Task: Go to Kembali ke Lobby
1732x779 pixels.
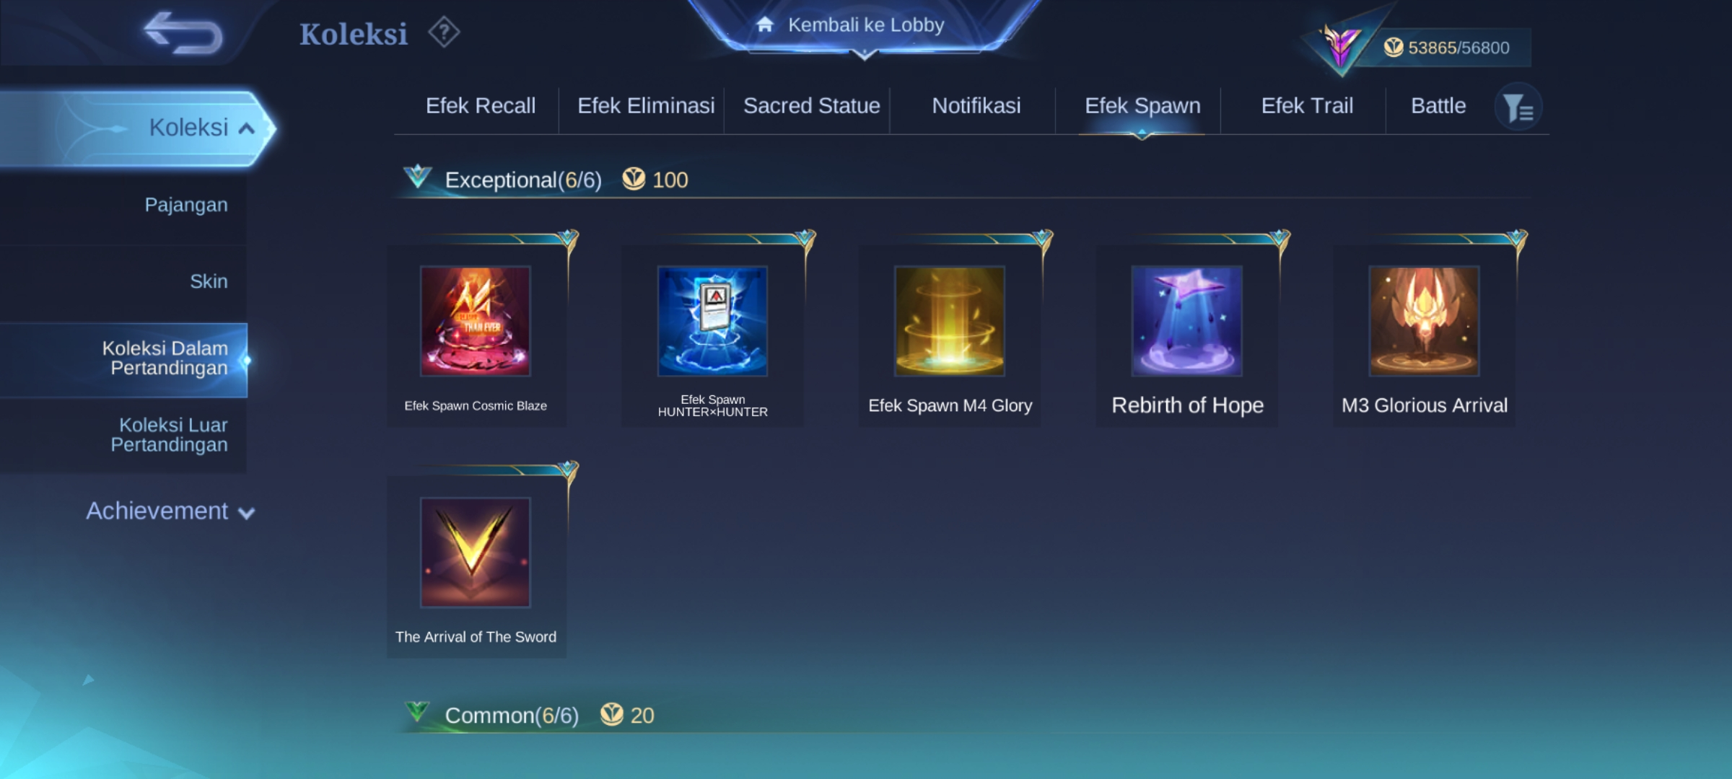Action: [x=865, y=25]
